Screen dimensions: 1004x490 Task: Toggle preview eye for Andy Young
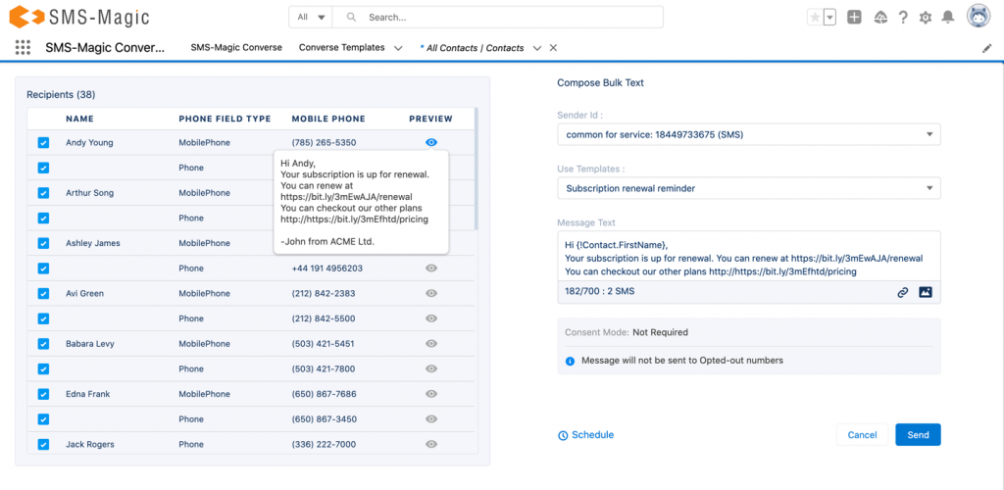[431, 143]
